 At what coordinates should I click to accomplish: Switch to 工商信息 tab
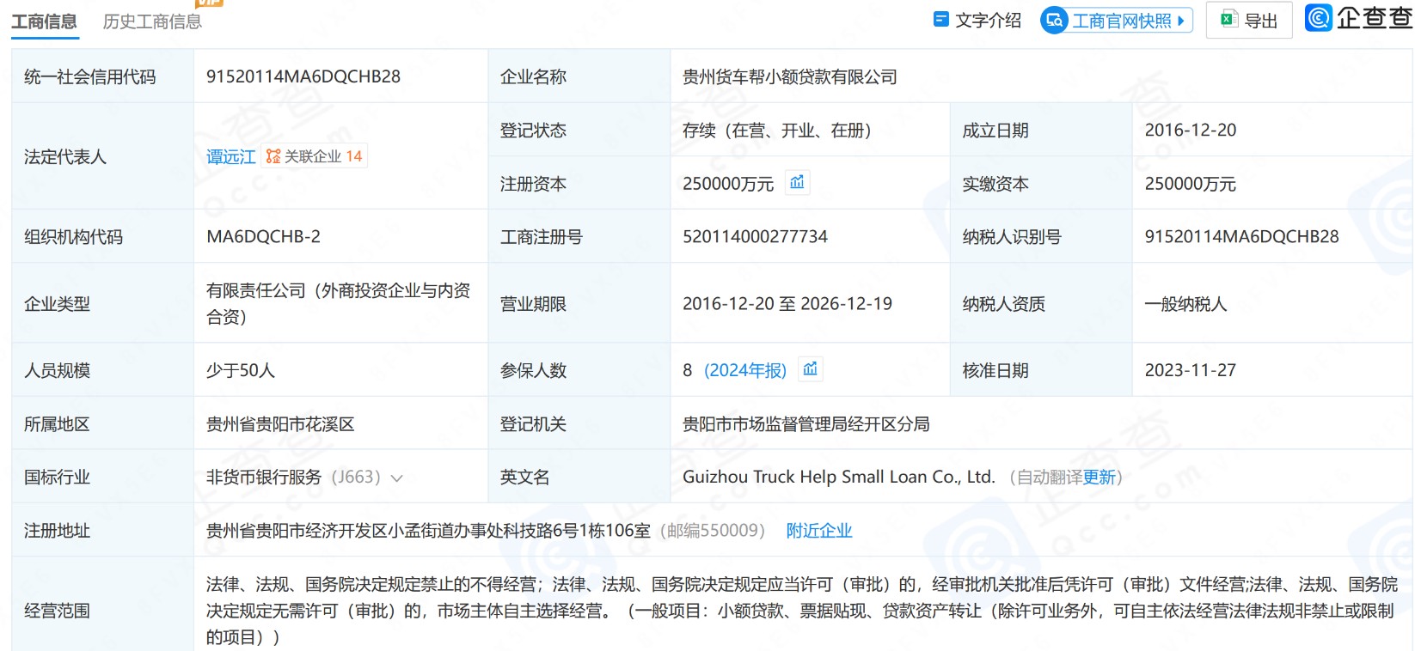(x=44, y=21)
